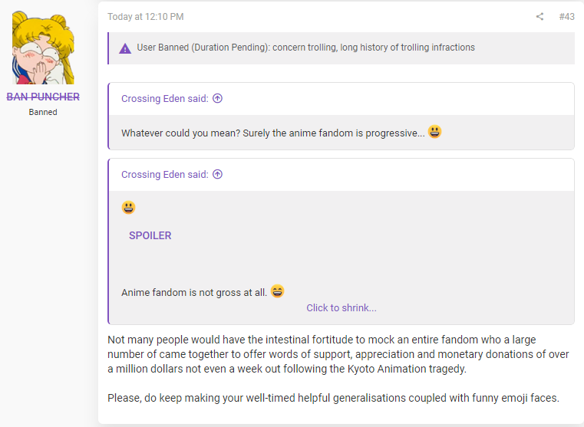Open Crossing Eden link in the spoiler quote
Viewport: 584px width, 427px height.
tap(165, 175)
